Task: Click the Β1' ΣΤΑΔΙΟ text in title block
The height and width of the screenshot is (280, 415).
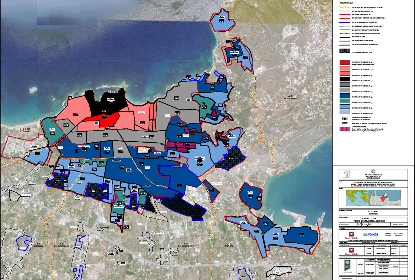Action: (x=373, y=211)
